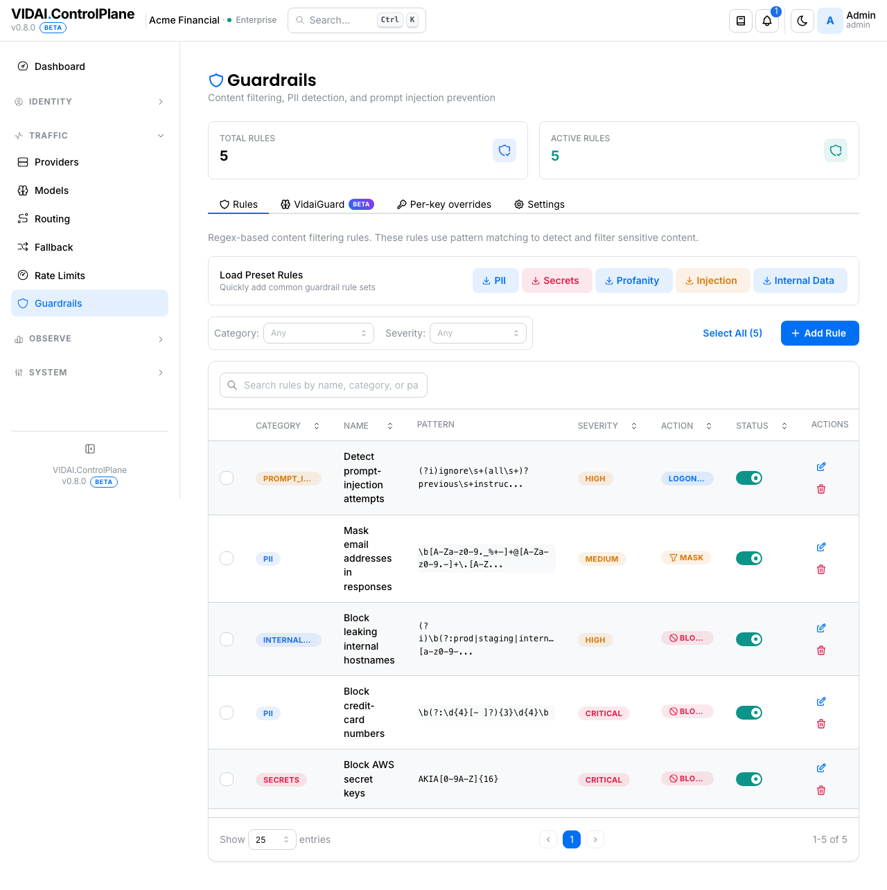Viewport: 887px width, 890px height.
Task: Load the Secrets preset rules
Action: tap(557, 281)
